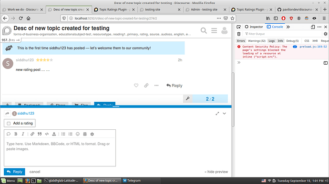Image resolution: width=329 pixels, height=184 pixels.
Task: Switch to Work we do Discourse tab
Action: pos(23,10)
